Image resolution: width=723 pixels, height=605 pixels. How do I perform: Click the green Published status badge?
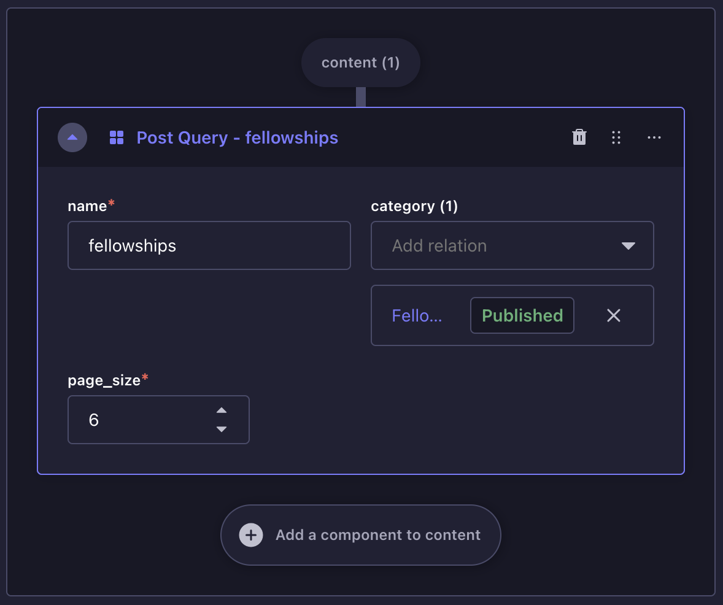[522, 315]
